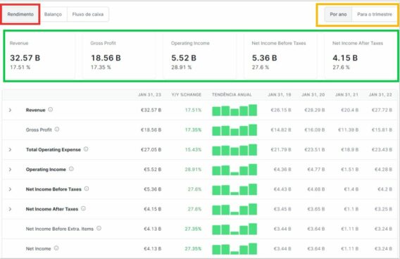Screen dimensions: 400x259
Task: Click the Net Income row label
Action: click(x=38, y=249)
